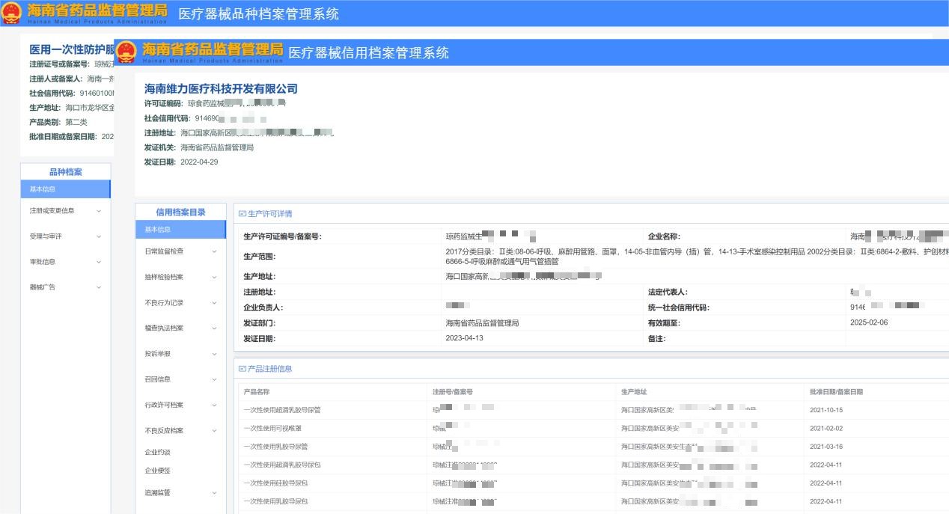Select 基本信息 in the 信用档案目录 sidebar
This screenshot has height=514, width=949.
click(x=180, y=230)
